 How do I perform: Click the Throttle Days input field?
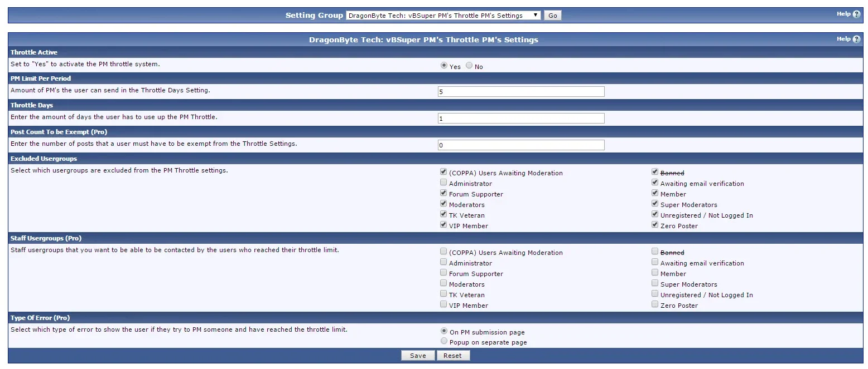(x=521, y=119)
